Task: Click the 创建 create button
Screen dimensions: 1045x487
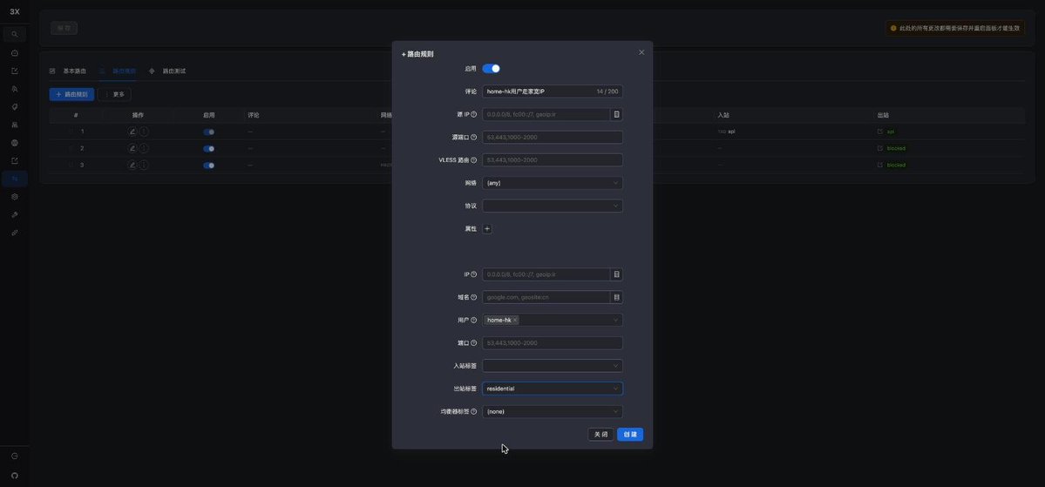Action: click(x=630, y=435)
